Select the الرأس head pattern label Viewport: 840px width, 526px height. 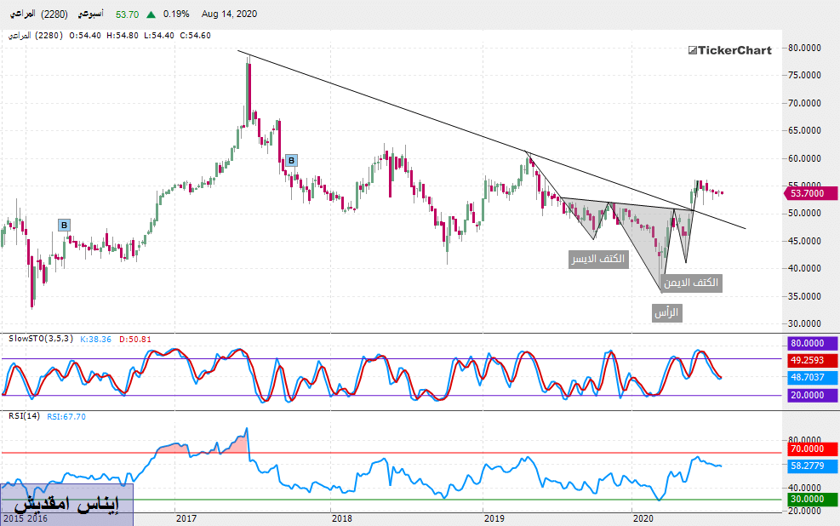click(x=668, y=313)
